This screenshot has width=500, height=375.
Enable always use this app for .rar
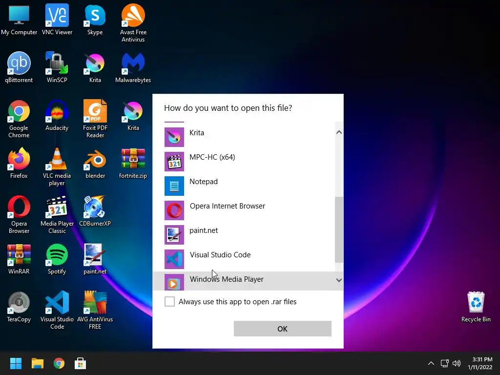[x=169, y=301]
